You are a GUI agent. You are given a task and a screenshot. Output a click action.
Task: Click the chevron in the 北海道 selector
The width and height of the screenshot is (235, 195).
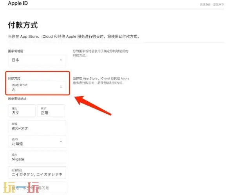click(x=61, y=141)
